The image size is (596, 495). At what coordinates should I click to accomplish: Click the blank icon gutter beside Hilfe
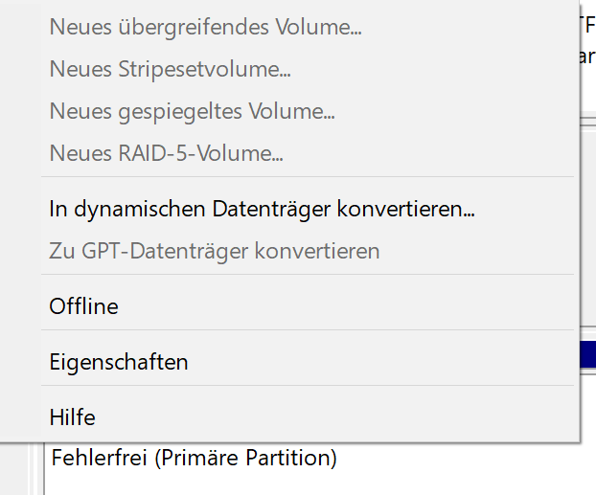coord(20,417)
